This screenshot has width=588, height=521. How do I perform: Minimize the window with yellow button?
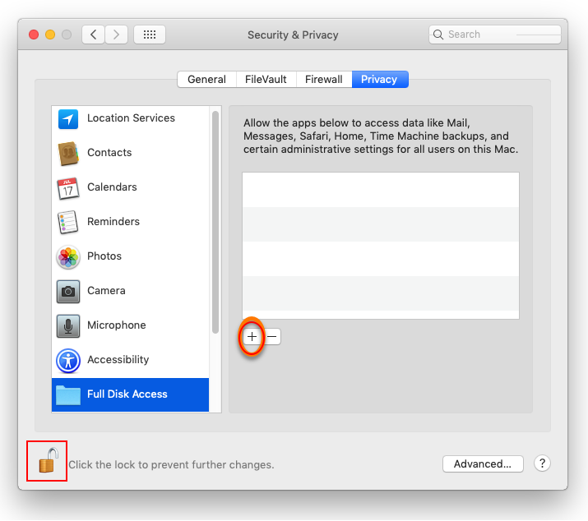50,35
